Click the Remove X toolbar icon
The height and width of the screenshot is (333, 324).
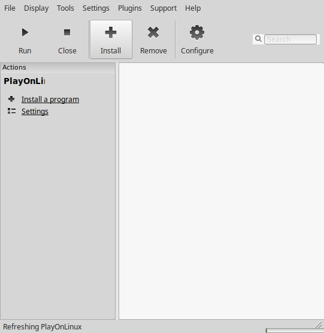coord(153,32)
